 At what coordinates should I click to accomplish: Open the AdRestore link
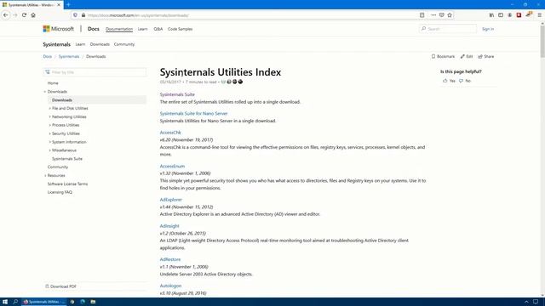point(170,259)
